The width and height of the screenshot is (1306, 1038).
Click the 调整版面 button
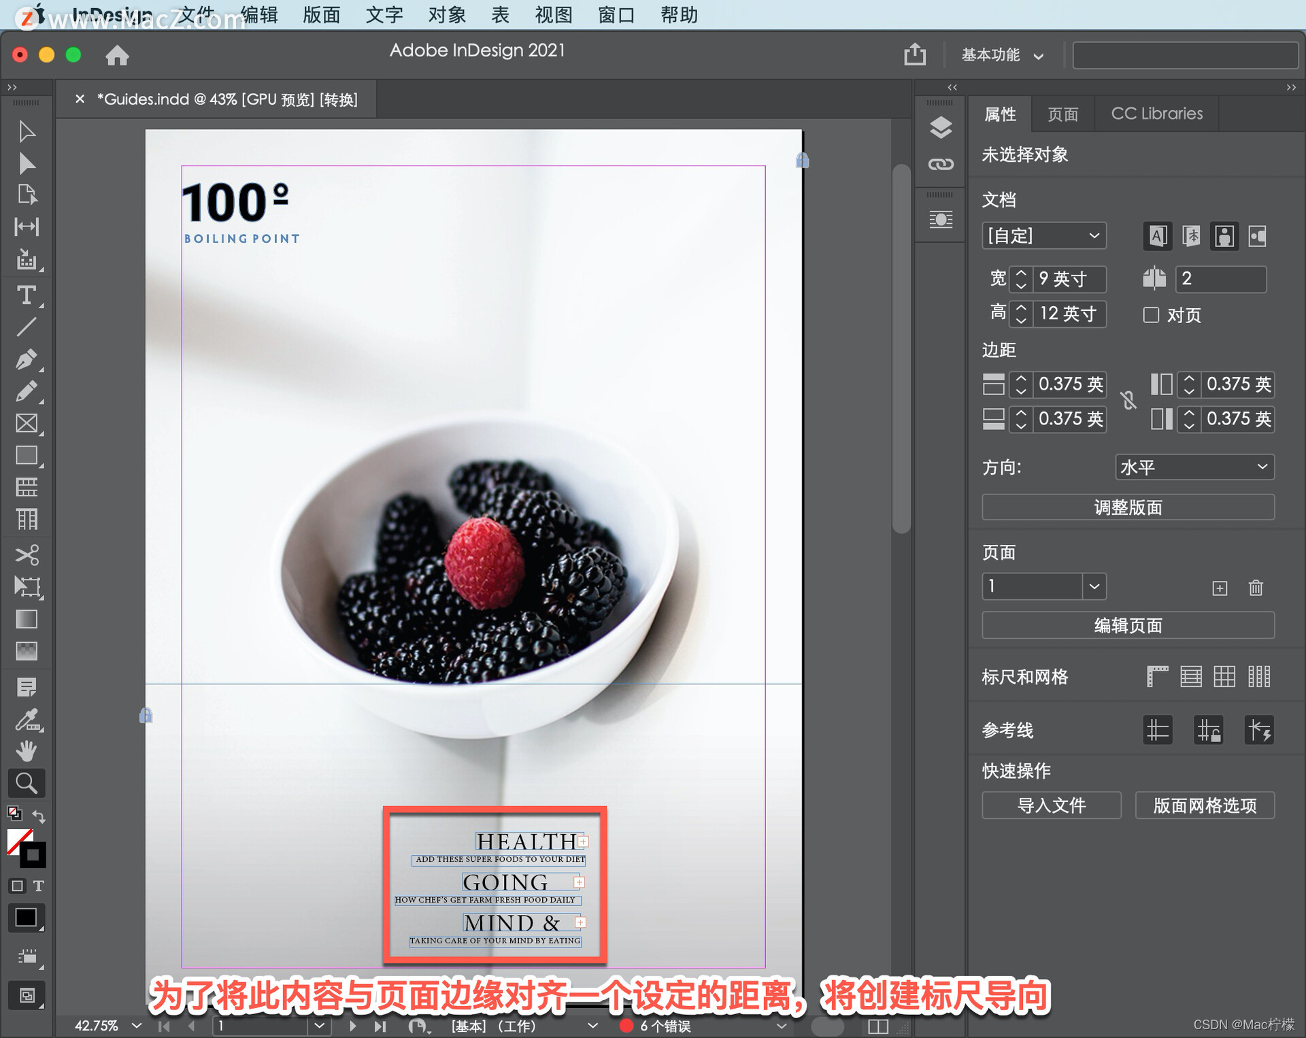coord(1128,507)
